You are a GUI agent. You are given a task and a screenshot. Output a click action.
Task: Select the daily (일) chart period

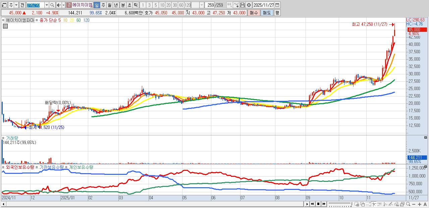(97, 5)
